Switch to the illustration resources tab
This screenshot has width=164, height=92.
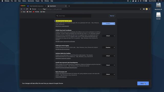[37, 6]
